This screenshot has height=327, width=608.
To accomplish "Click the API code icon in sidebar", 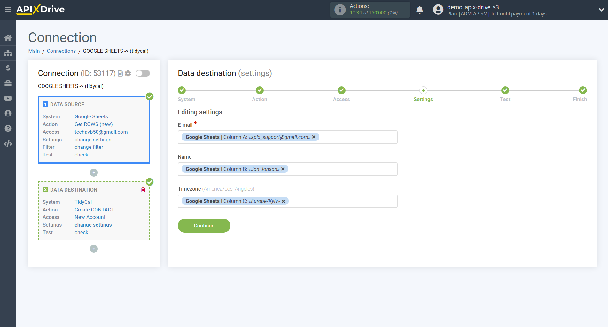I will tap(8, 144).
